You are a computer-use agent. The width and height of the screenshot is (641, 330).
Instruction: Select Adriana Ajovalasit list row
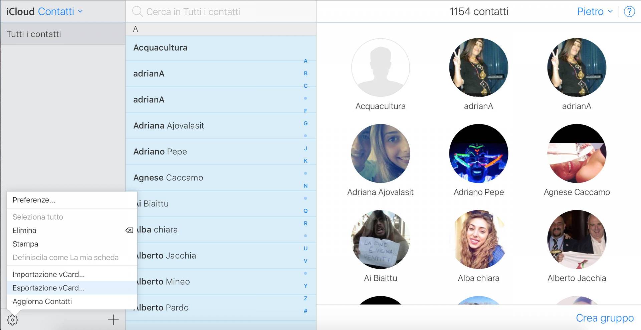click(x=221, y=126)
